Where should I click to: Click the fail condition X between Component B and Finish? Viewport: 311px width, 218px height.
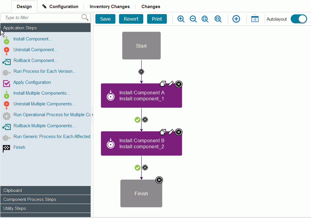coord(145,167)
